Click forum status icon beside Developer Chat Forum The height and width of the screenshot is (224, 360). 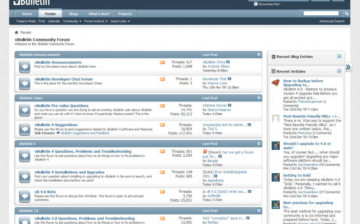point(25,84)
